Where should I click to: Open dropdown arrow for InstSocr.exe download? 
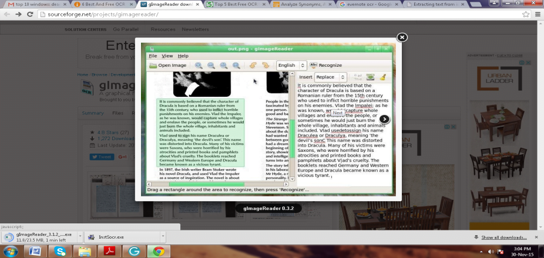(x=163, y=237)
